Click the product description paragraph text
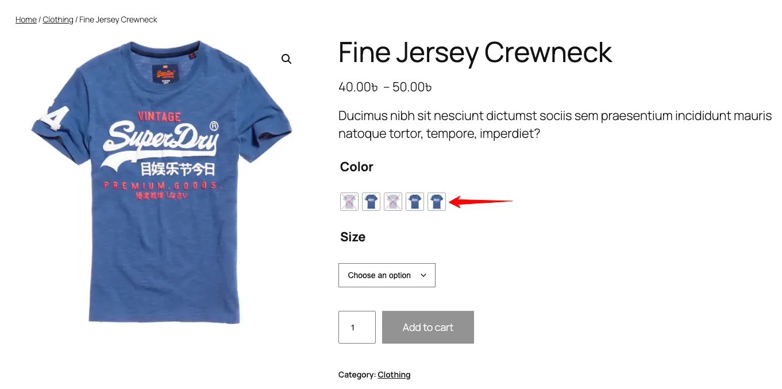The height and width of the screenshot is (389, 782). click(x=555, y=125)
